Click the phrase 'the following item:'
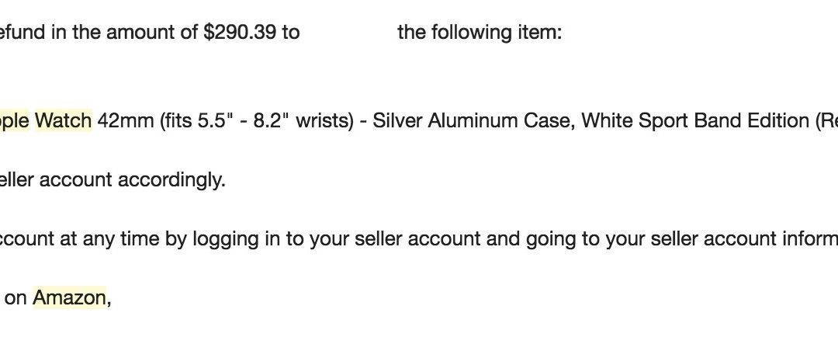Image resolution: width=838 pixels, height=351 pixels. [x=479, y=33]
